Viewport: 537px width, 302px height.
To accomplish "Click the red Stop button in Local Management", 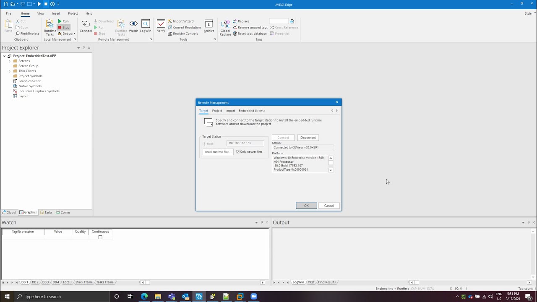I will point(64,27).
